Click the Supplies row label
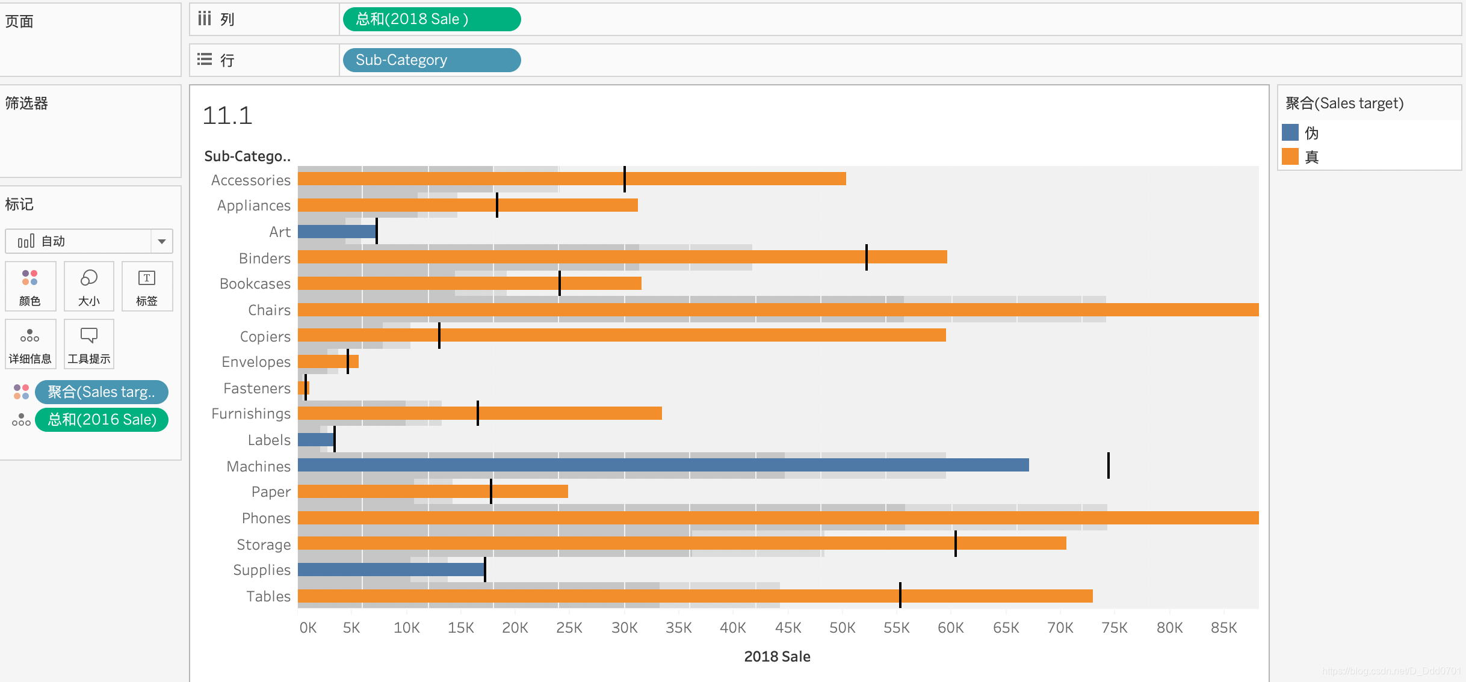The width and height of the screenshot is (1466, 682). [262, 570]
